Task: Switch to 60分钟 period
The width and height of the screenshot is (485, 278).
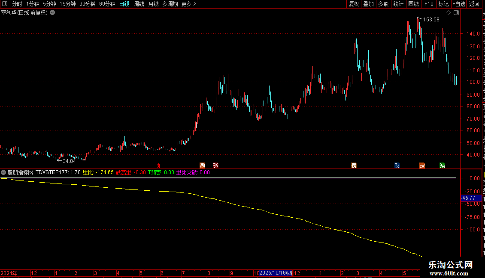Action: [107, 4]
